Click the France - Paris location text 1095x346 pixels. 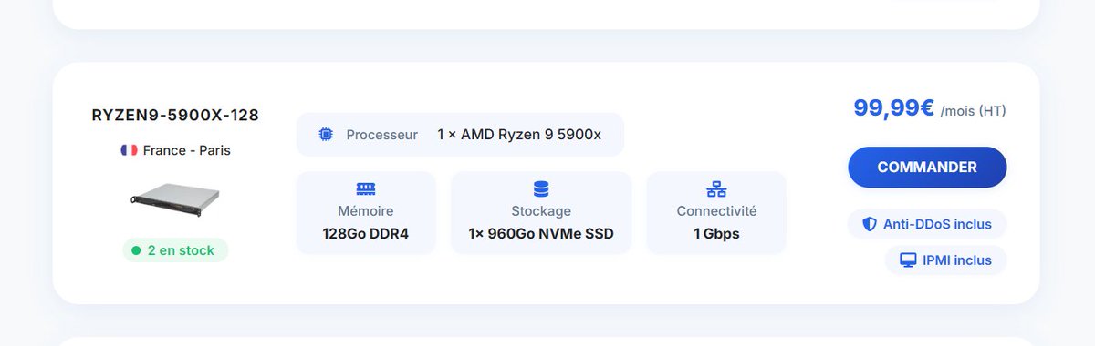pos(187,150)
